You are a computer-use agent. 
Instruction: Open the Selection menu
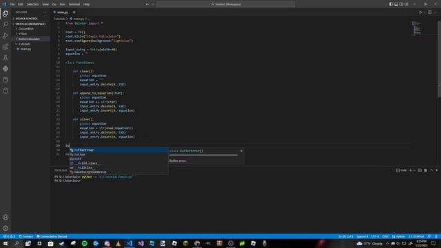tap(32, 4)
